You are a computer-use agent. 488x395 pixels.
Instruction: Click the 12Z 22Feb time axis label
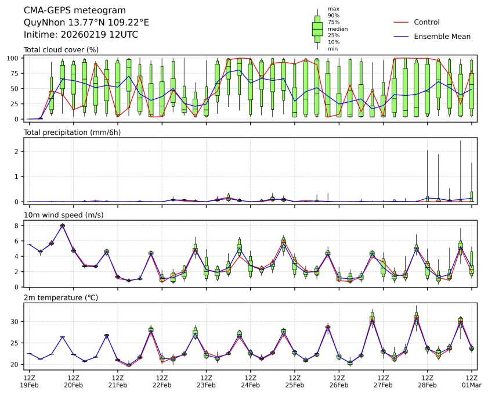[x=162, y=380]
